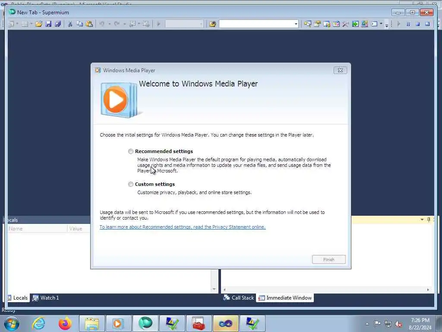Click the Name column header in Locals
442x332 pixels.
tap(38, 229)
